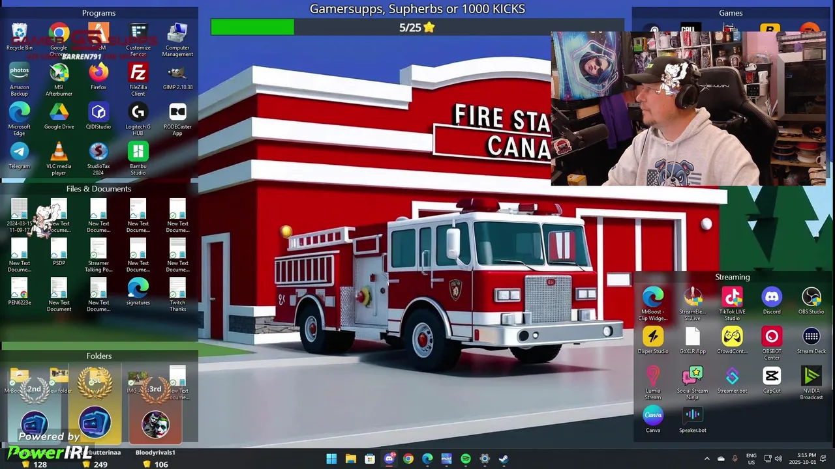Select the Streamer Talking Points file
The width and height of the screenshot is (835, 469).
coord(99,256)
